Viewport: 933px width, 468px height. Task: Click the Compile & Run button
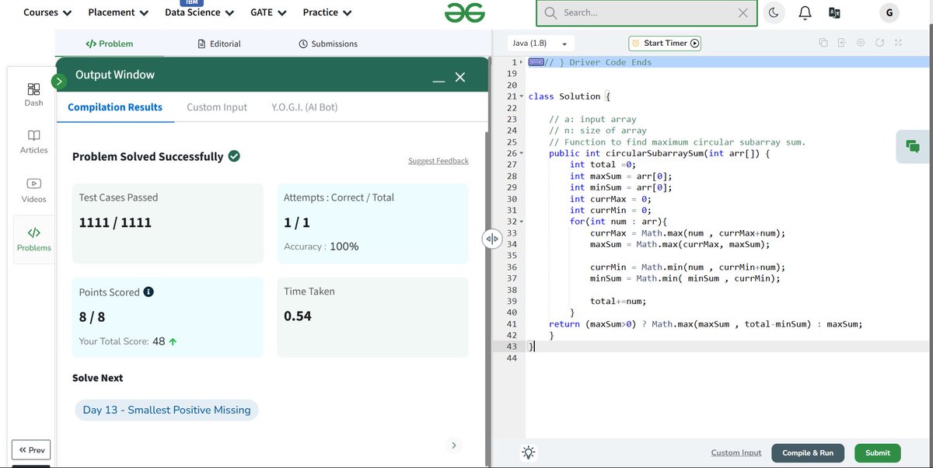[x=808, y=453]
